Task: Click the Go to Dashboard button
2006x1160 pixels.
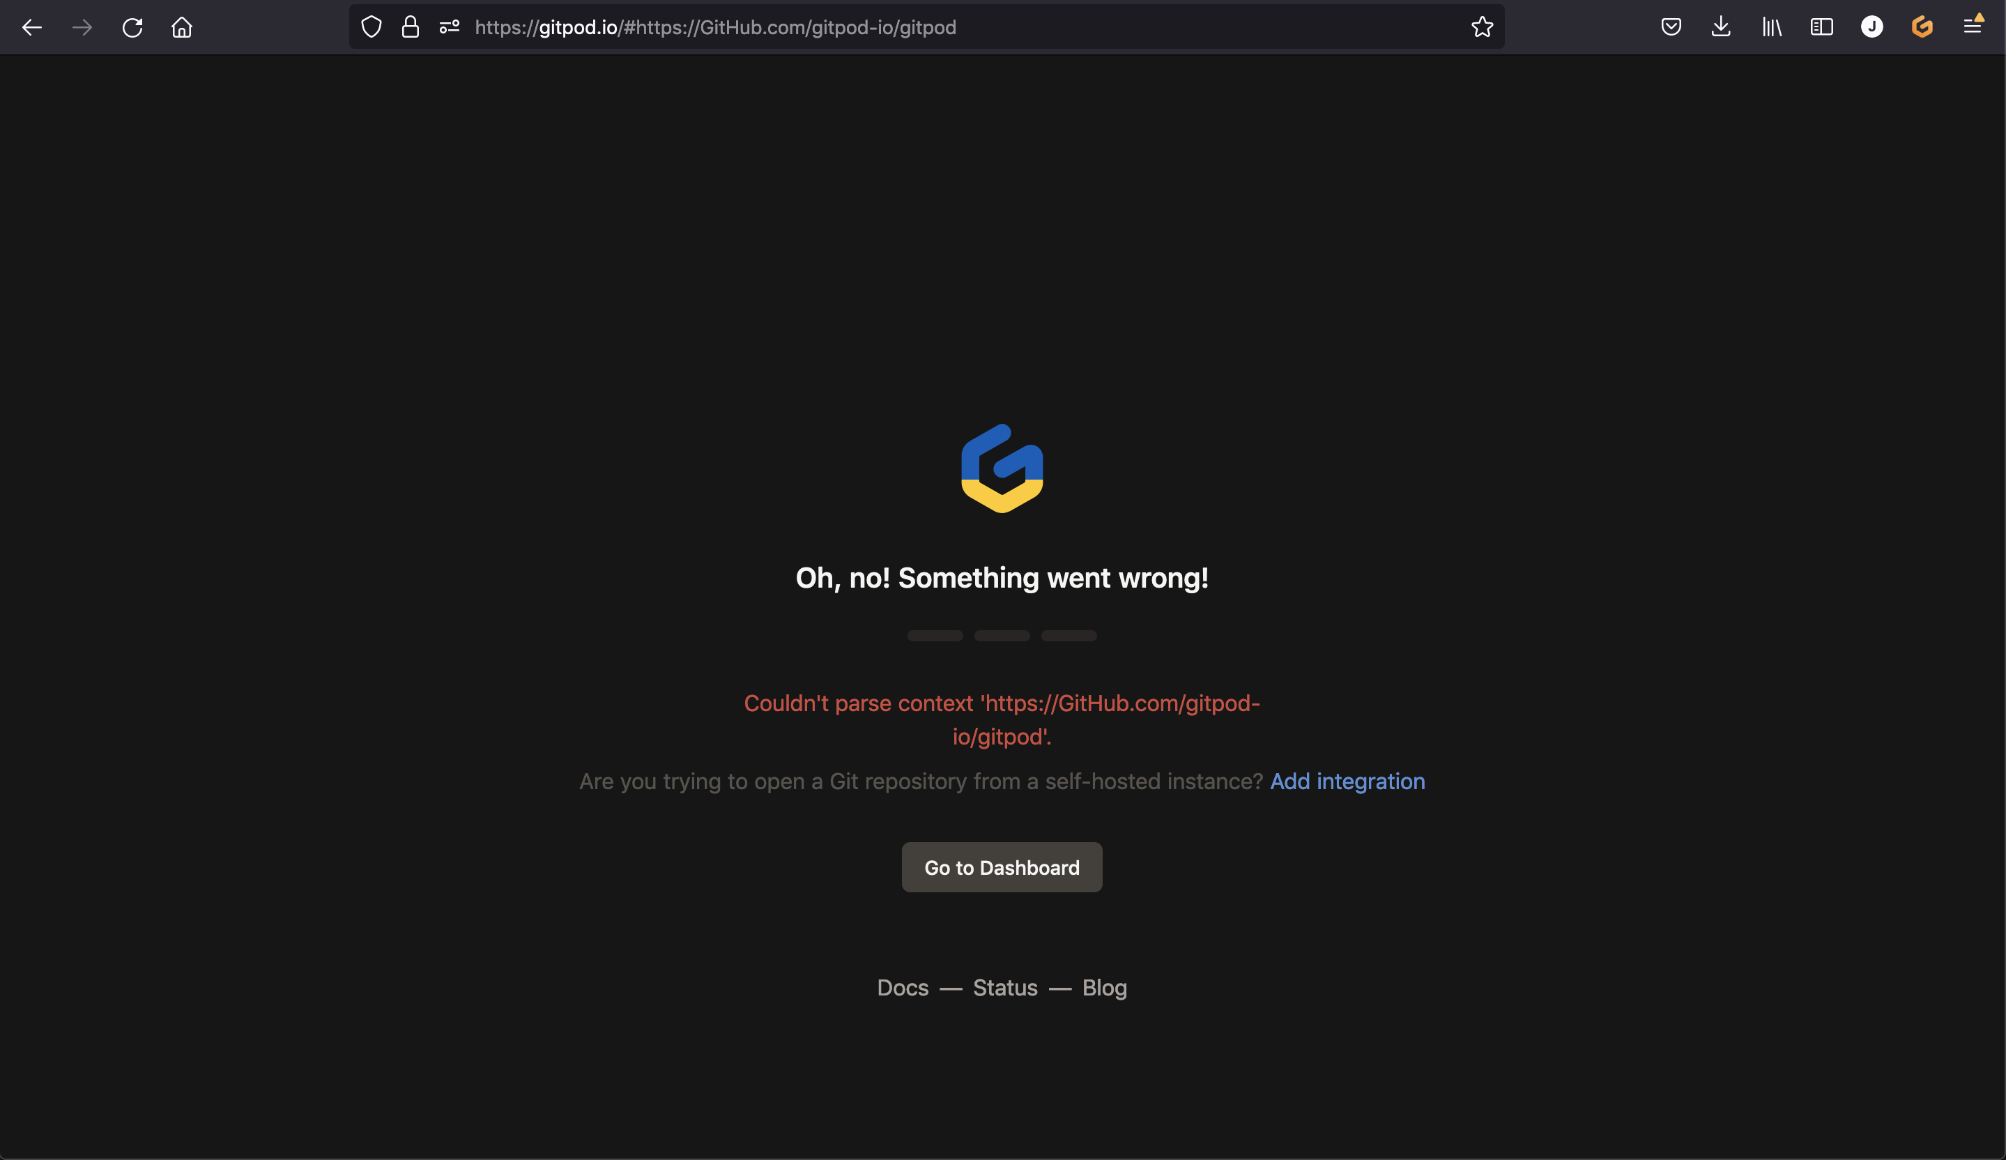Action: pos(1002,867)
